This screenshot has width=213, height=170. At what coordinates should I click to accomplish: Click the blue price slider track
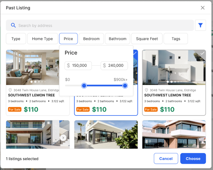point(104,86)
